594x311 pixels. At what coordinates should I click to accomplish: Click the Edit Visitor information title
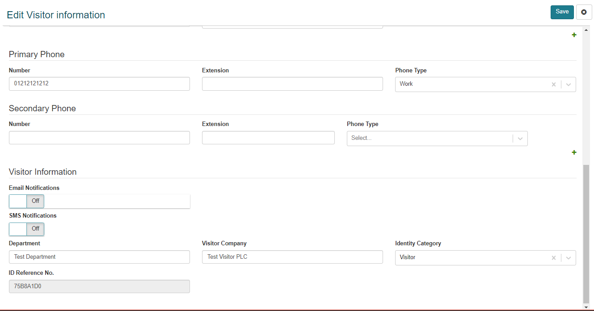pyautogui.click(x=56, y=15)
